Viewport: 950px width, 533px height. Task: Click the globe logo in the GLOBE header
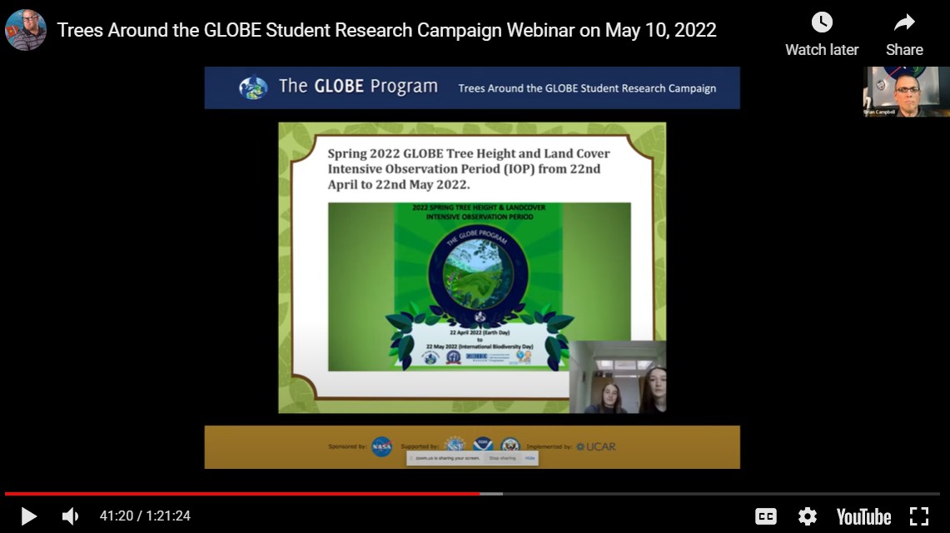coord(253,87)
